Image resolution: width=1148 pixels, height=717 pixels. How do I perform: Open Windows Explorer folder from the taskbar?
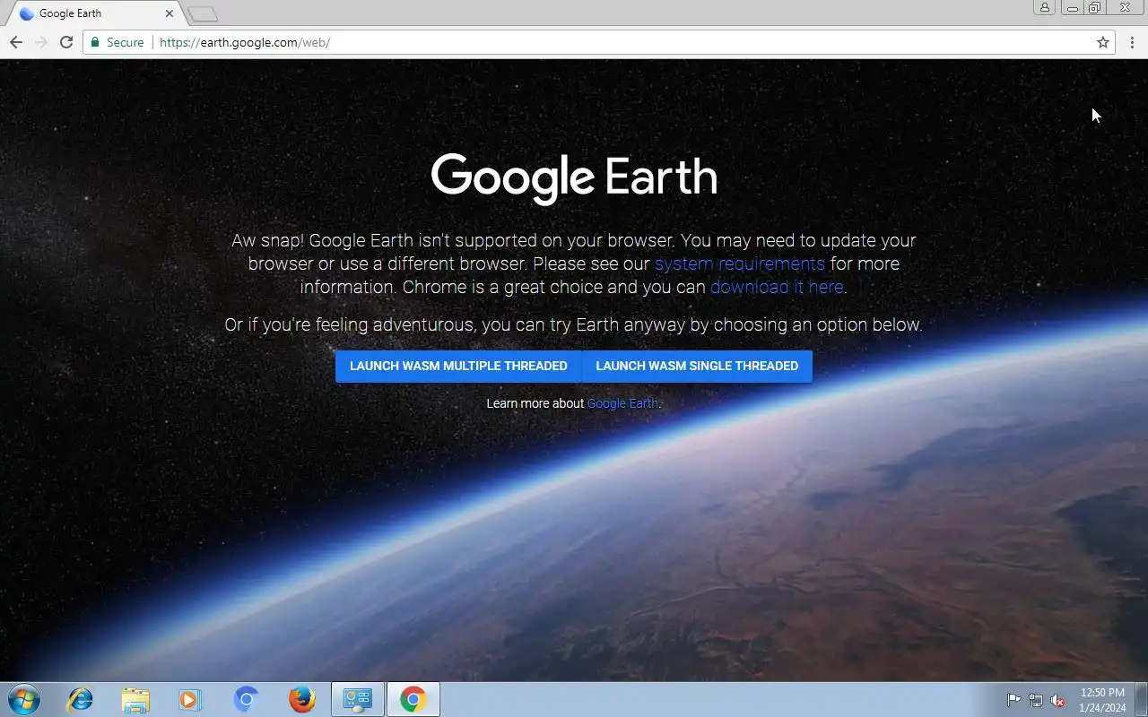(135, 699)
